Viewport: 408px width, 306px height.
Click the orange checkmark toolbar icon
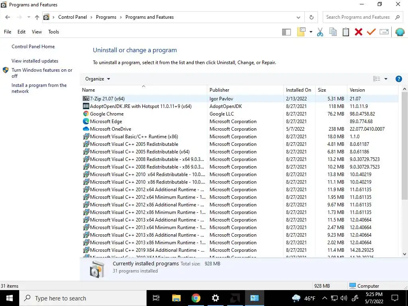point(371,32)
